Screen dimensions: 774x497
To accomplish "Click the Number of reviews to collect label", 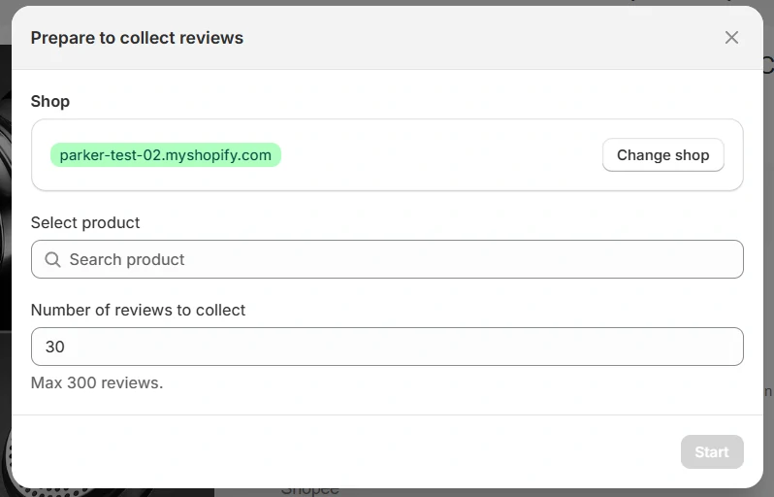I will (x=138, y=310).
